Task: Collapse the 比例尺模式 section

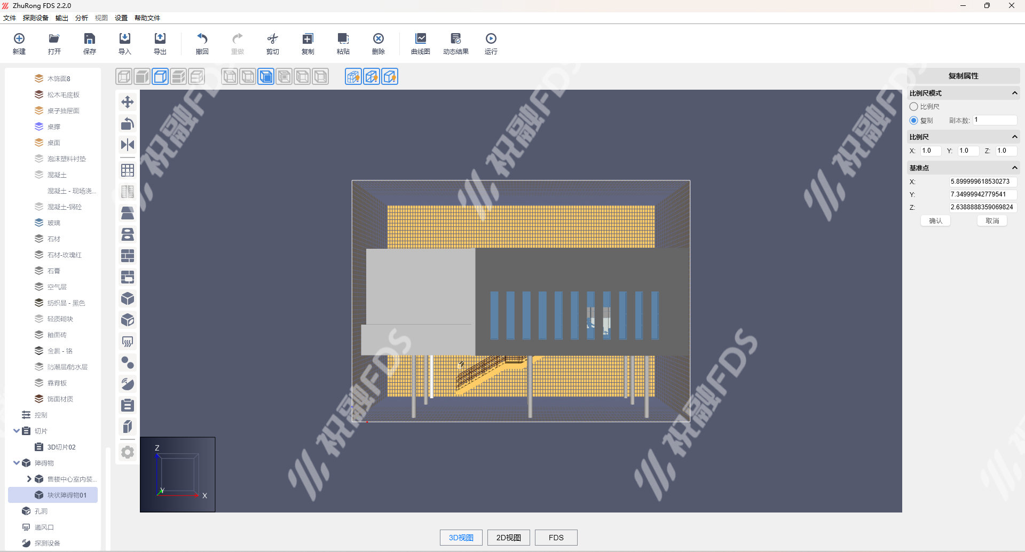Action: 1014,93
